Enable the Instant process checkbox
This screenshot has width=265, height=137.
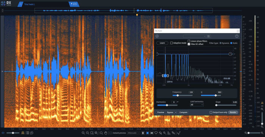click(111, 133)
